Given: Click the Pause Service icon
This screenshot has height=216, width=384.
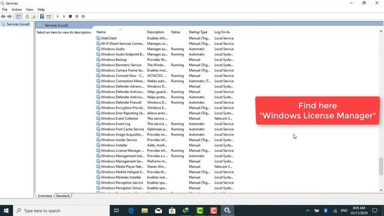Looking at the screenshot, I should 77,16.
